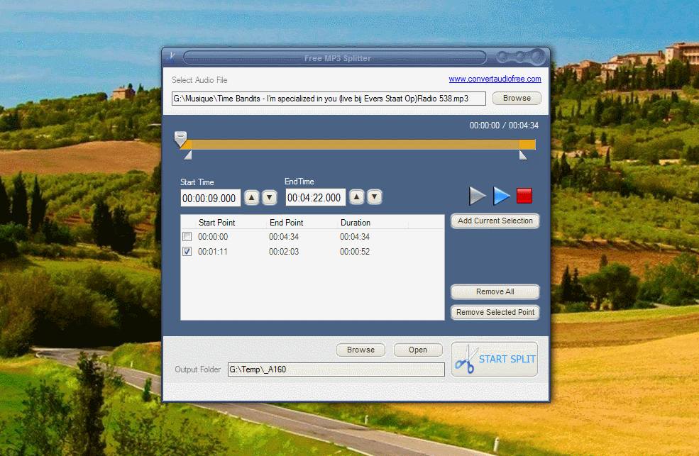Click the Remove All button

pos(495,291)
